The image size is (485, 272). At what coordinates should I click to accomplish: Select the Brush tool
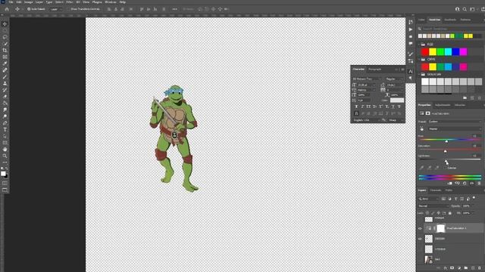5,77
